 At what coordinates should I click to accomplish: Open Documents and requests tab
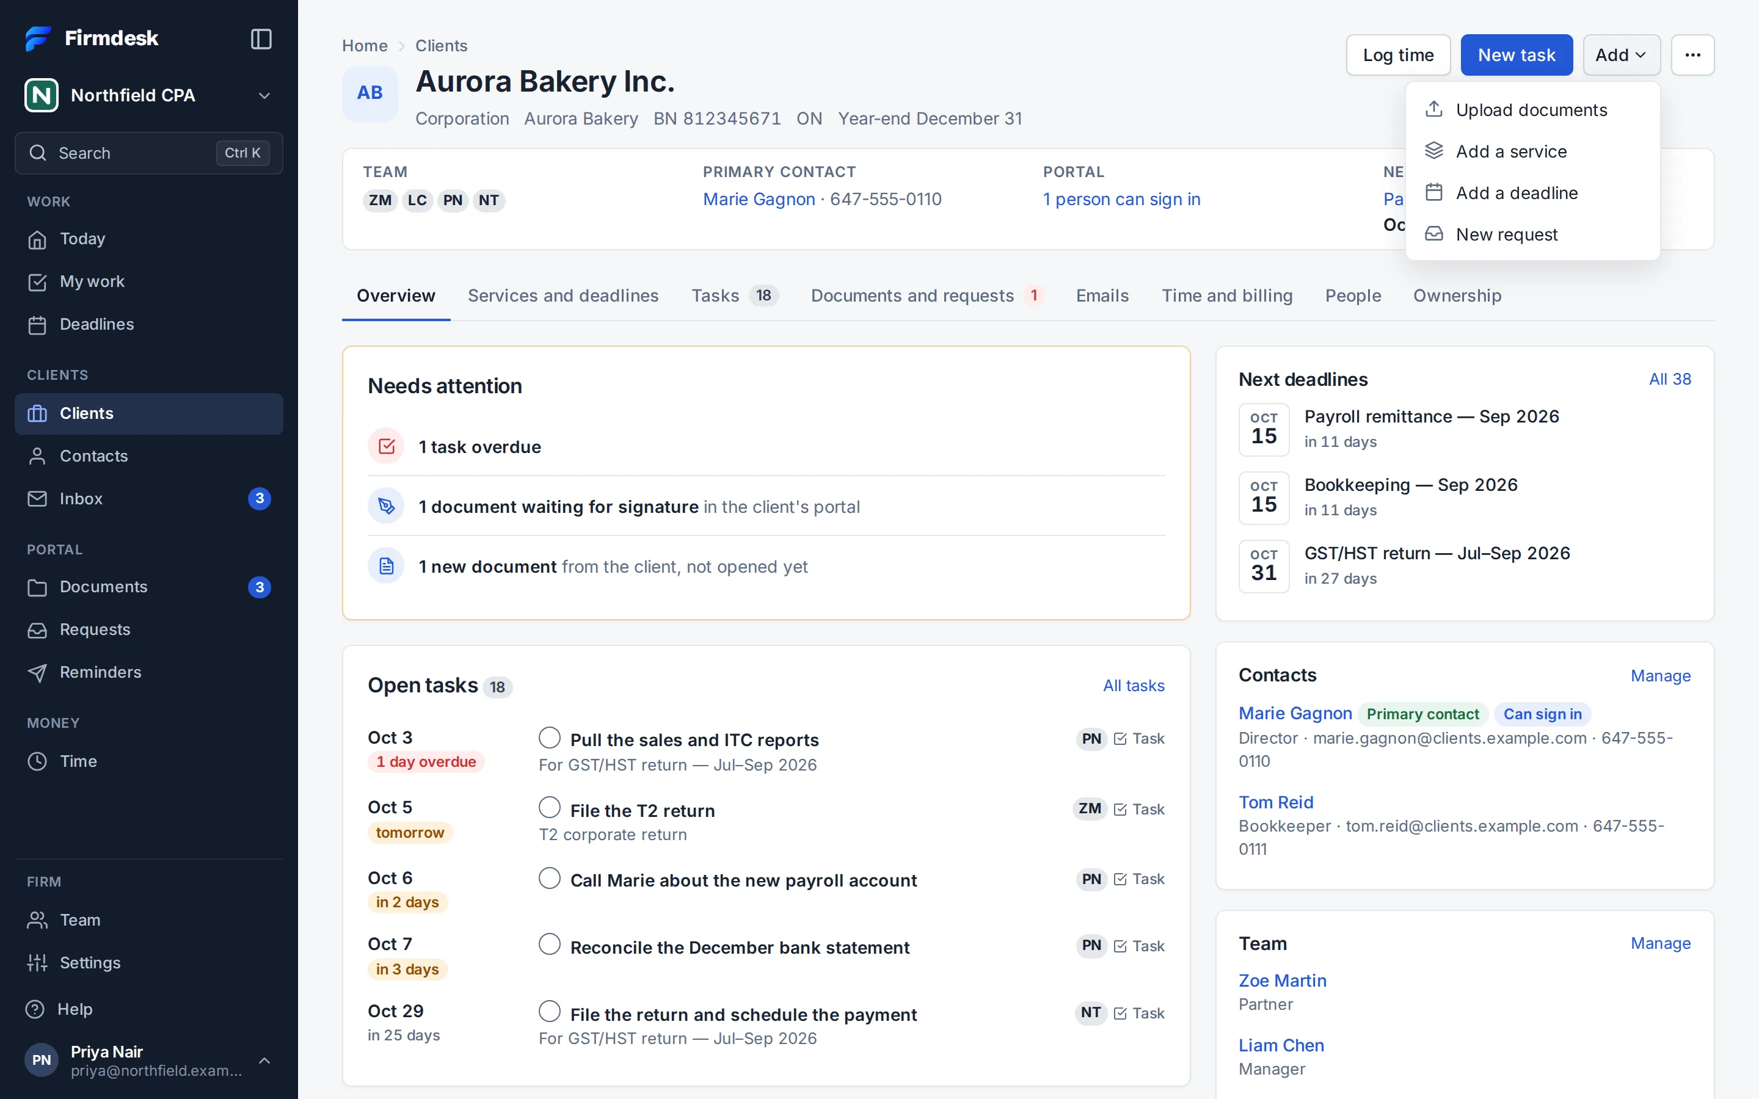[x=927, y=296]
